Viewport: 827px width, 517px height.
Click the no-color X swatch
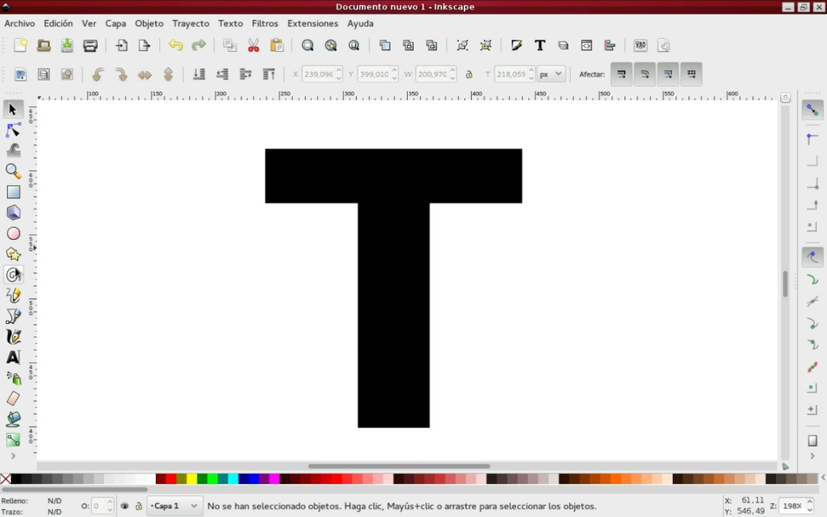pyautogui.click(x=6, y=478)
